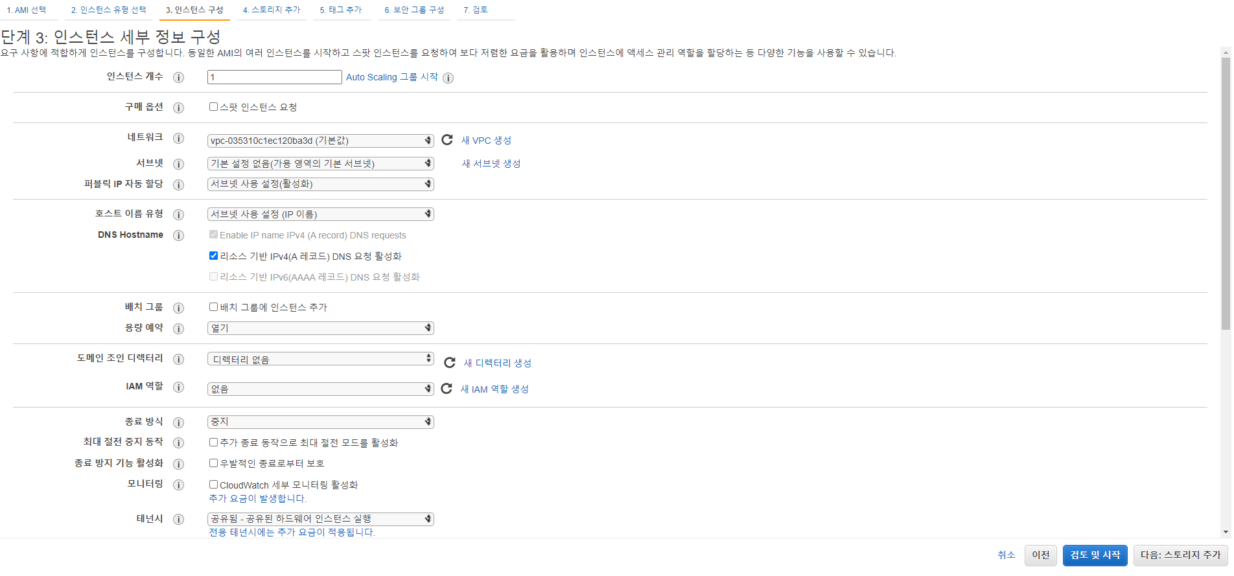Click the info icon beside Auto Scaling 그룹 시작
Screen dimensions: 1234x576
(448, 78)
